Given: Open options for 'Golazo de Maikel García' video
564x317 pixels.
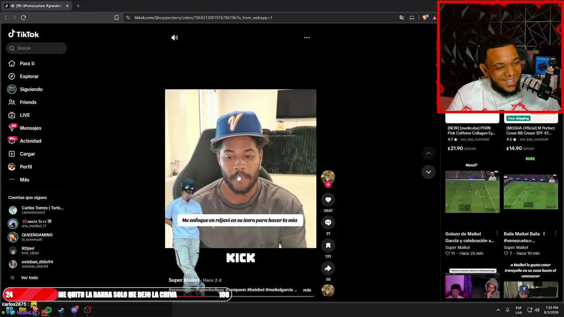Looking at the screenshot, I should [497, 234].
